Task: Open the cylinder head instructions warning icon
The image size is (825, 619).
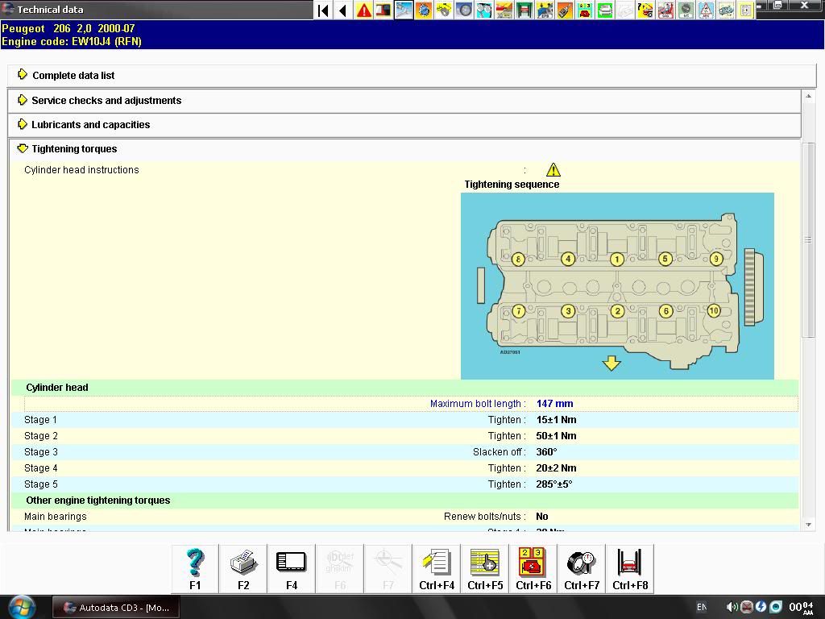Action: tap(553, 170)
